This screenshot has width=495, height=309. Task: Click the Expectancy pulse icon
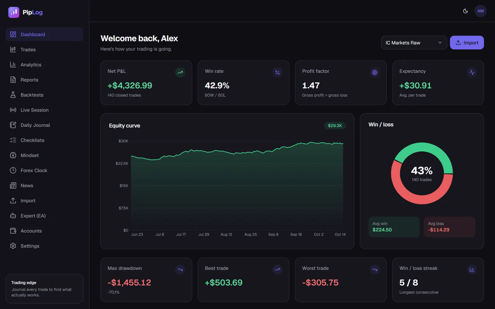(x=472, y=72)
